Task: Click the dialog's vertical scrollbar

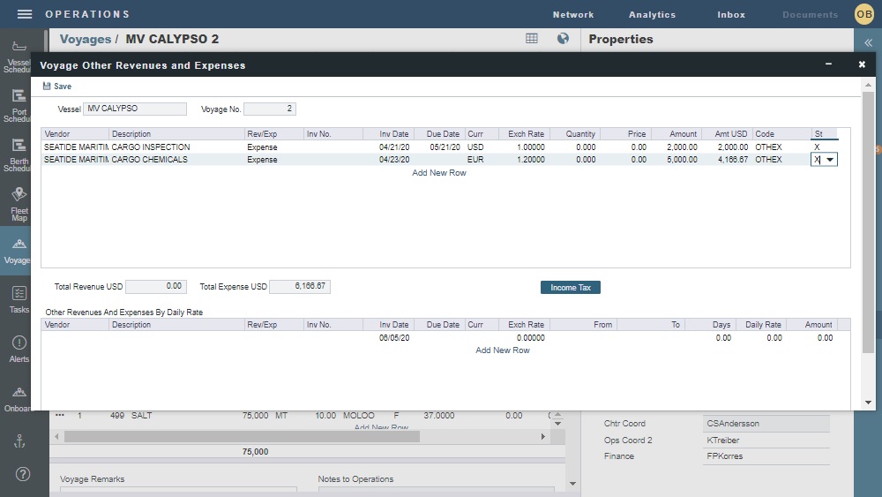Action: pos(868,221)
